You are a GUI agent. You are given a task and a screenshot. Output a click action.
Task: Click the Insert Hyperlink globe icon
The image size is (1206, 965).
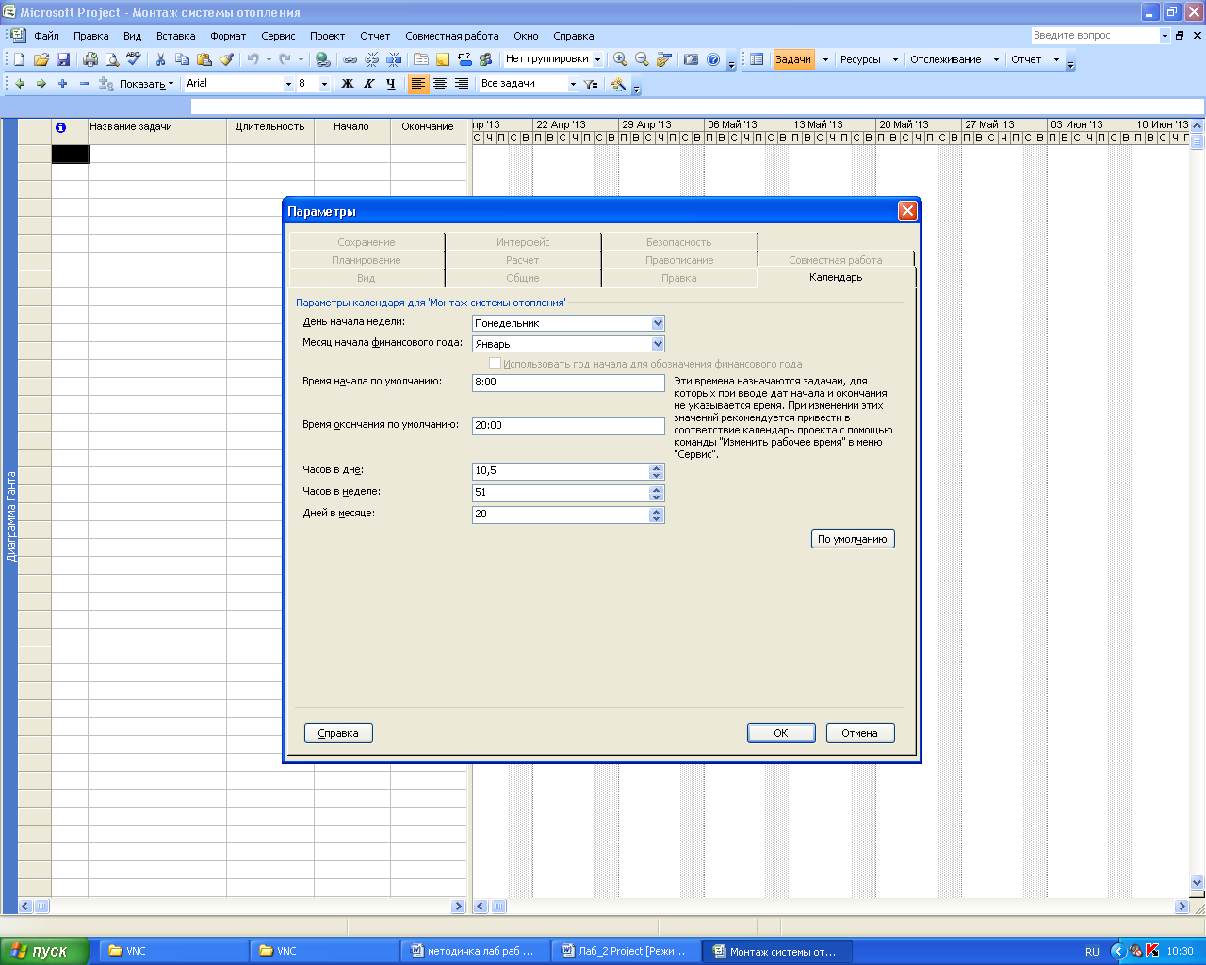[323, 59]
